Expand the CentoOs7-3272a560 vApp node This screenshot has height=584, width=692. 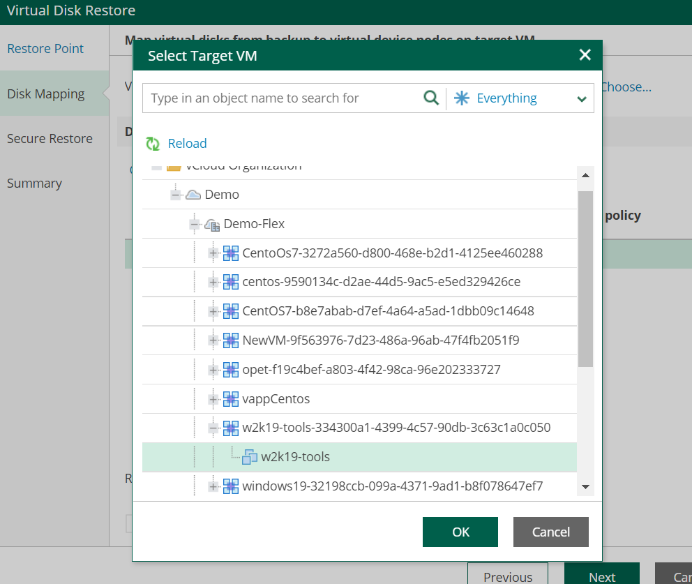coord(213,253)
